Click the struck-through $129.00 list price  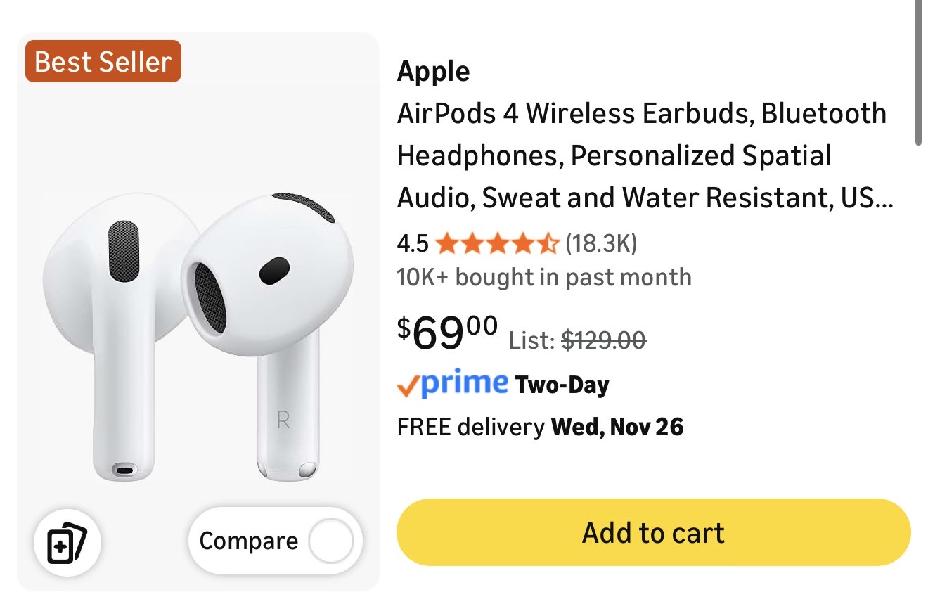pos(605,341)
